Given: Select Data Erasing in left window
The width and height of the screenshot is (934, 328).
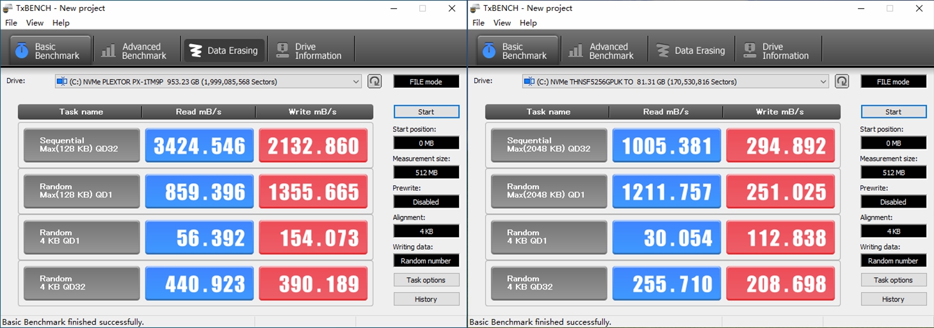Looking at the screenshot, I should (223, 51).
